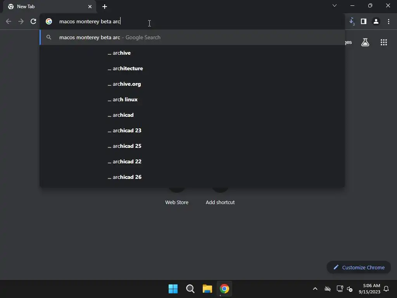397x298 pixels.
Task: Open the tab search chevron
Action: (335, 5)
